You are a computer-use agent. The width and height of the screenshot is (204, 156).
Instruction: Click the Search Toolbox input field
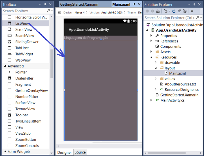coord(24,11)
